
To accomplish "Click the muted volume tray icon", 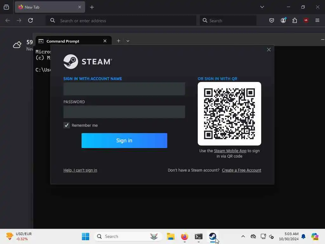I will 271,236.
